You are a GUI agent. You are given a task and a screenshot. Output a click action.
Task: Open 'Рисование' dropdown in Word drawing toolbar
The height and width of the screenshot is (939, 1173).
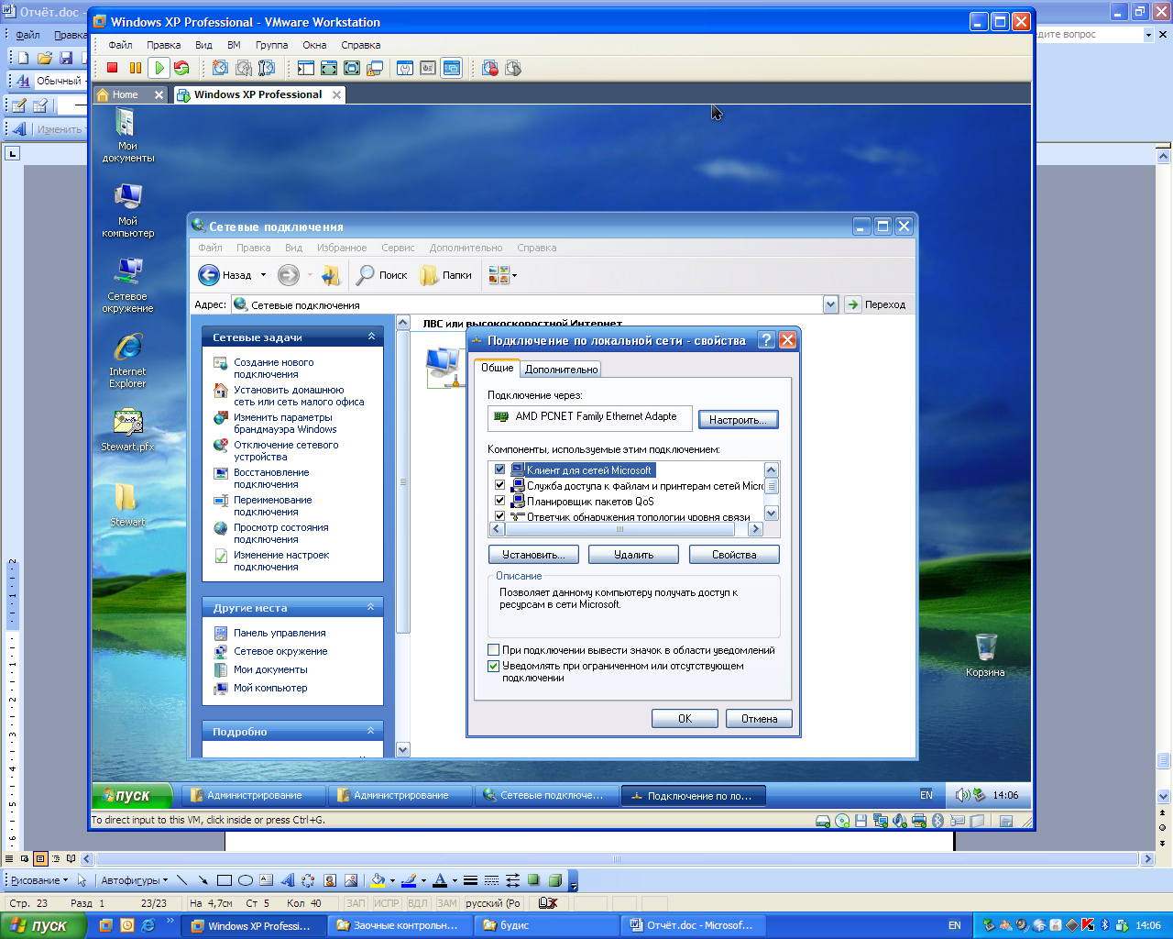click(38, 880)
